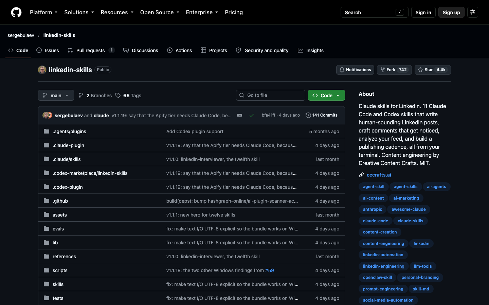Click the Sign in button
The image size is (489, 305).
point(423,12)
